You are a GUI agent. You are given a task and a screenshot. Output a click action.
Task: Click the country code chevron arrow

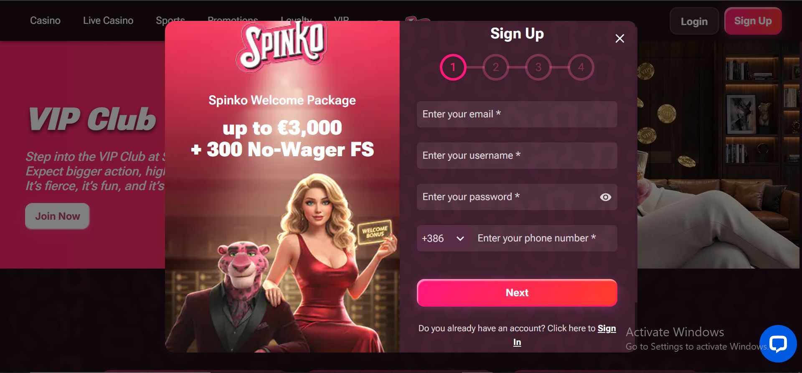pyautogui.click(x=460, y=239)
